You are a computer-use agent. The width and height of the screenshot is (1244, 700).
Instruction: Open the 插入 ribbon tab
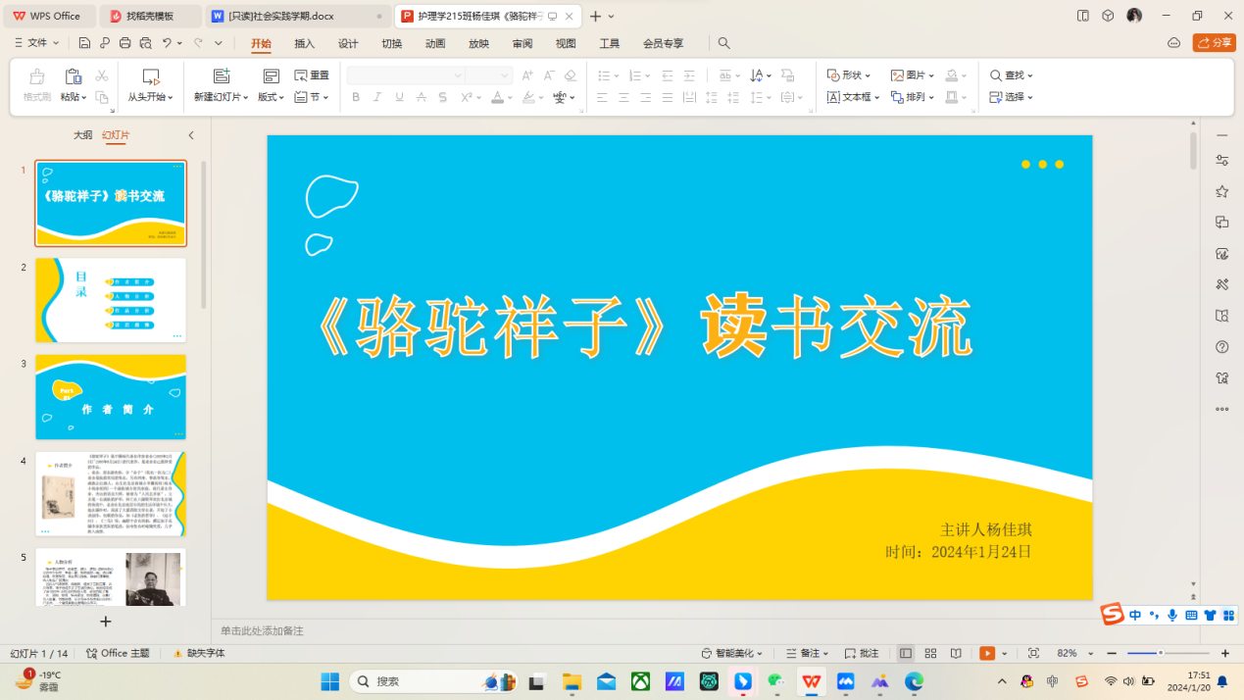tap(305, 43)
